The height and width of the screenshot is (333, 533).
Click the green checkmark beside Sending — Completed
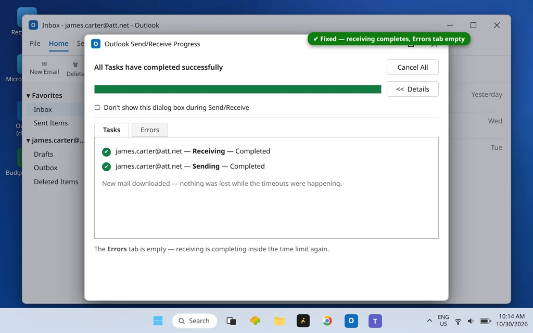click(x=106, y=166)
